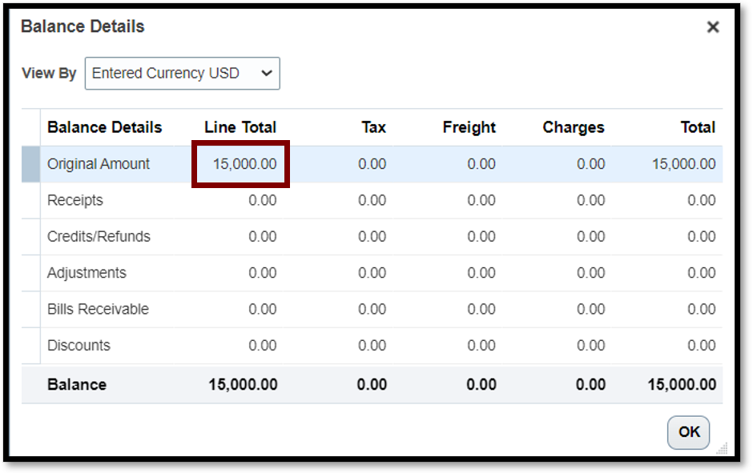Select the Credits/Refunds row label
Screen dimensions: 753x473
pyautogui.click(x=99, y=237)
